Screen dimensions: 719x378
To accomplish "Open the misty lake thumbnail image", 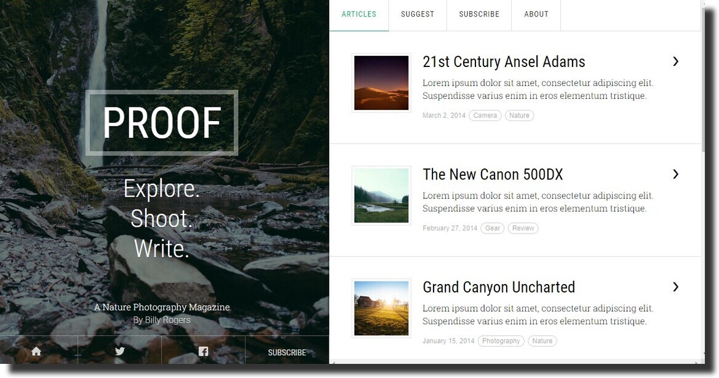I will pyautogui.click(x=381, y=195).
